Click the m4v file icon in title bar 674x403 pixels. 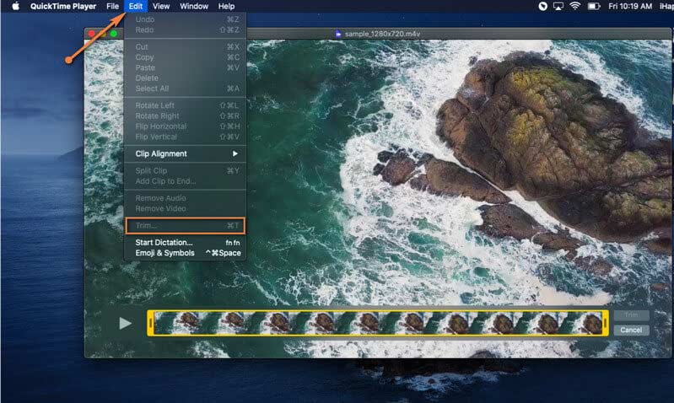(338, 34)
